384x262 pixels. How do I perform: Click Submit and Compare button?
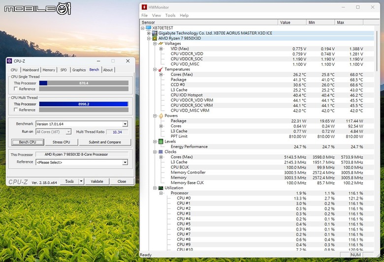tap(105, 142)
